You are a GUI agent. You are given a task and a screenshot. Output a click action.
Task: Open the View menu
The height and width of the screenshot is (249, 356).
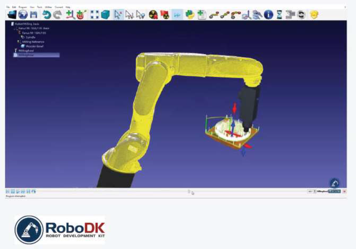click(x=32, y=7)
